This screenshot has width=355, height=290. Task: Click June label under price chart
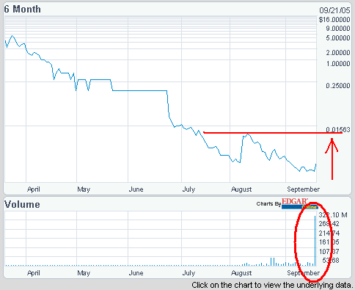coord(136,189)
